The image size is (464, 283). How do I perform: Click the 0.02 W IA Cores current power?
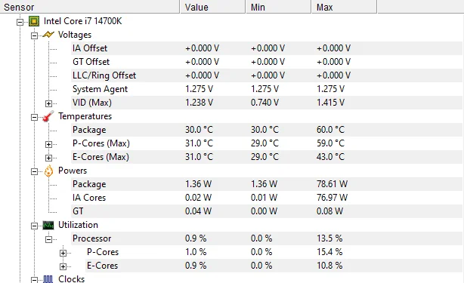198,198
